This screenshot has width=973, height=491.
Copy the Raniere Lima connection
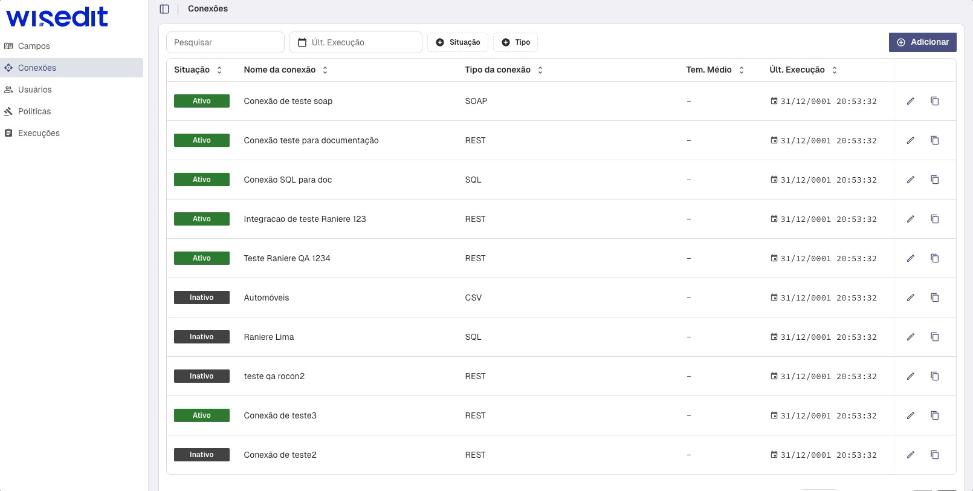pos(934,337)
